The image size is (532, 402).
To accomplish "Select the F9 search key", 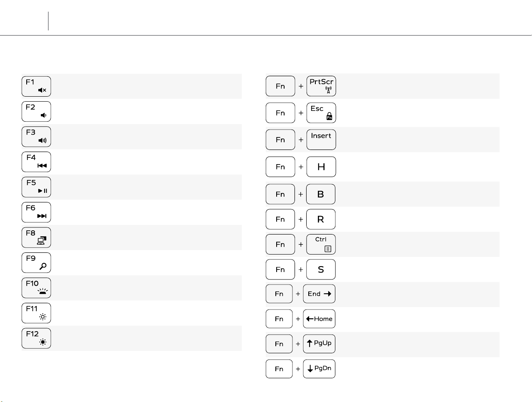I will point(36,263).
